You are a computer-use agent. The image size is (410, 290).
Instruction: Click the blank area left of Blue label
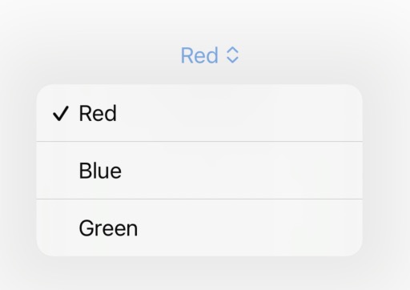(58, 171)
